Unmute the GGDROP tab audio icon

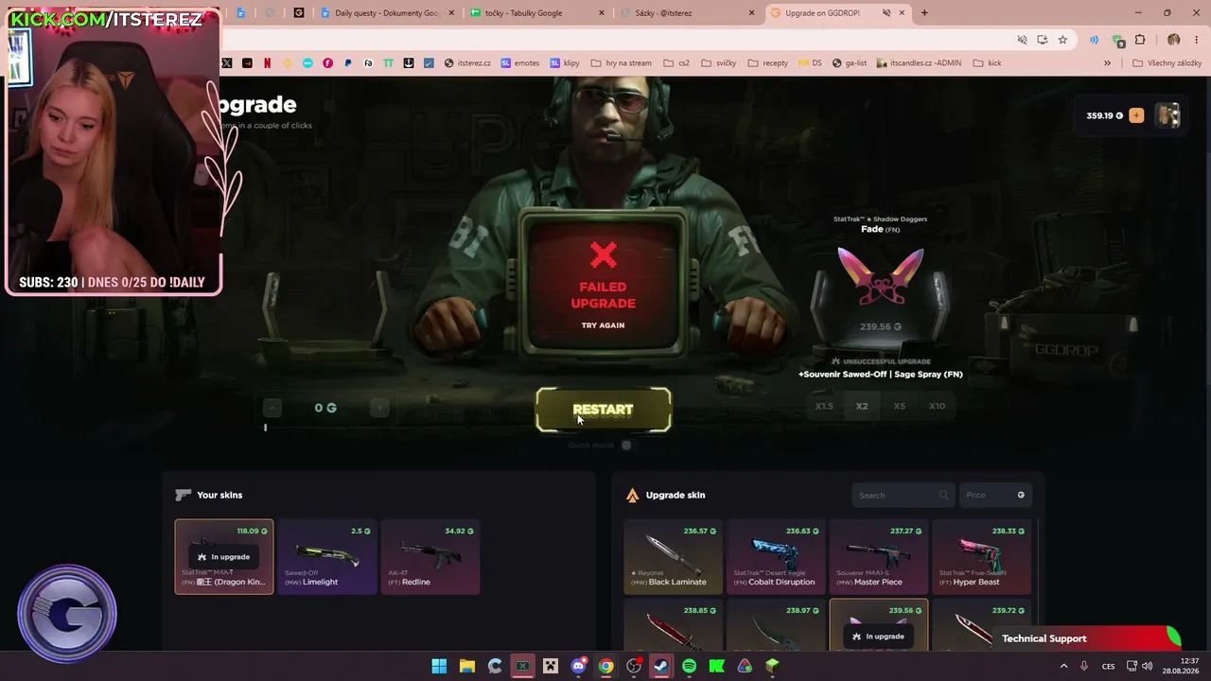886,13
